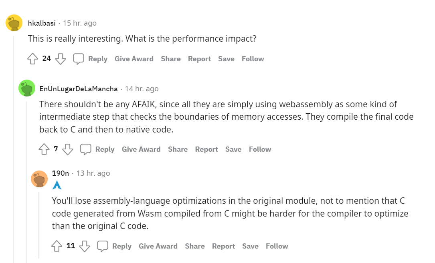Upvote EnUnLugarDeLaMancha's comment

tap(44, 149)
